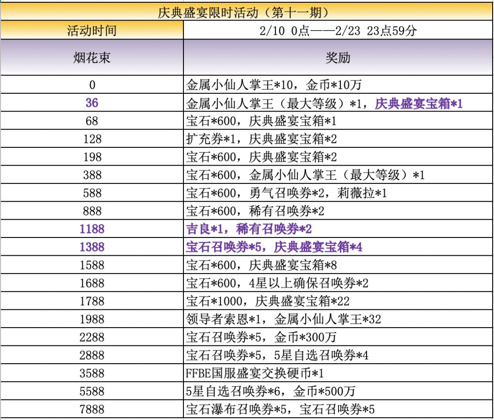Click the cell with value 2288

tap(91, 338)
